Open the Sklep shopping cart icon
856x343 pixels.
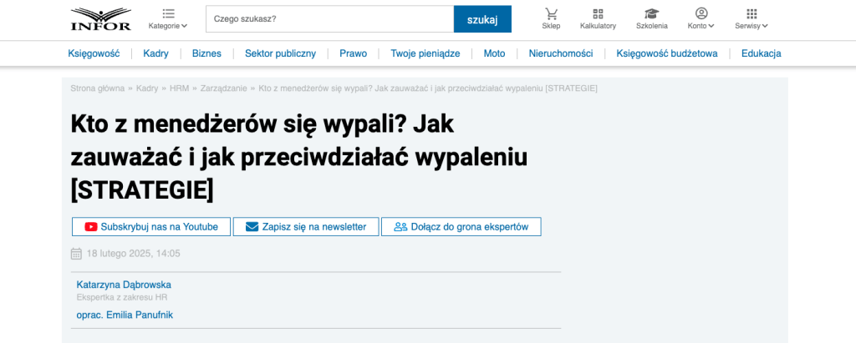pos(551,13)
